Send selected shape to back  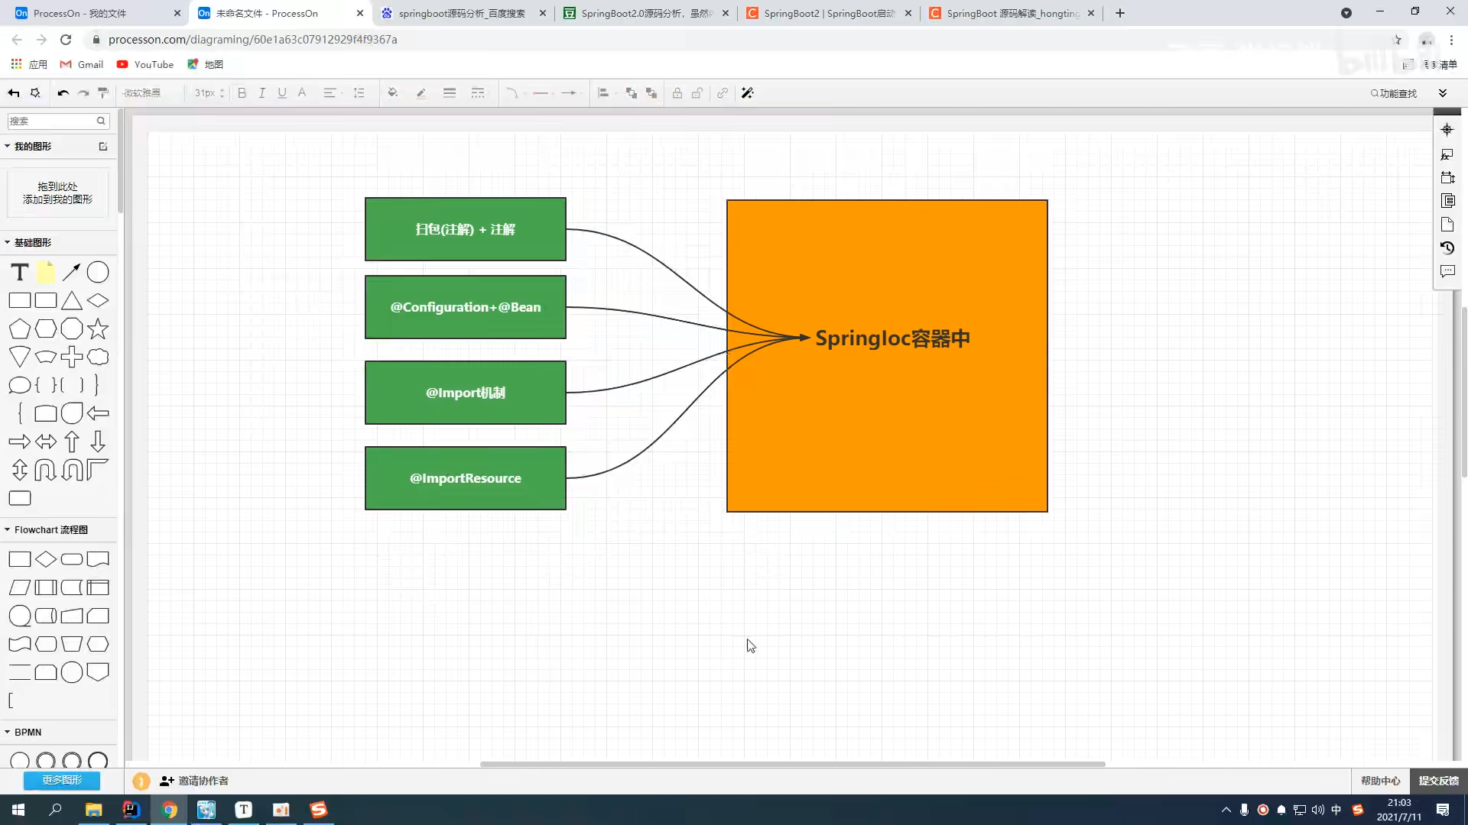(x=651, y=93)
